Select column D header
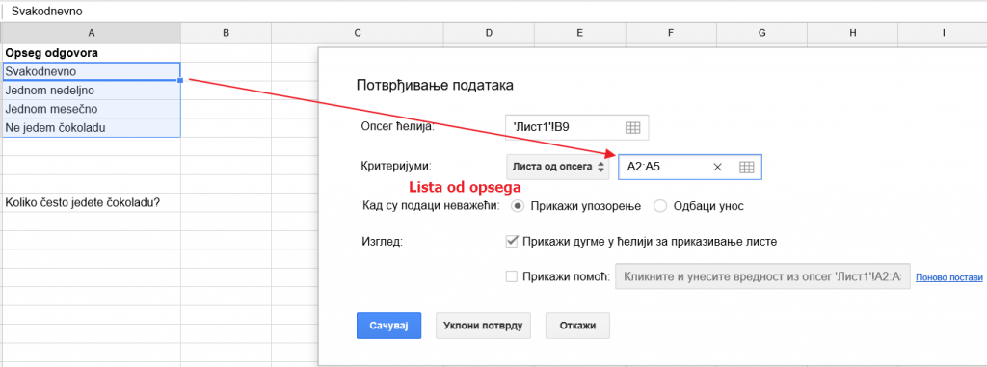Viewport: 987px width, 367px height. (x=489, y=32)
